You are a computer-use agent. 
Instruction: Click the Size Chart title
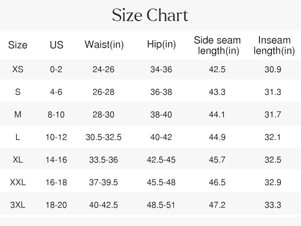[150, 16]
